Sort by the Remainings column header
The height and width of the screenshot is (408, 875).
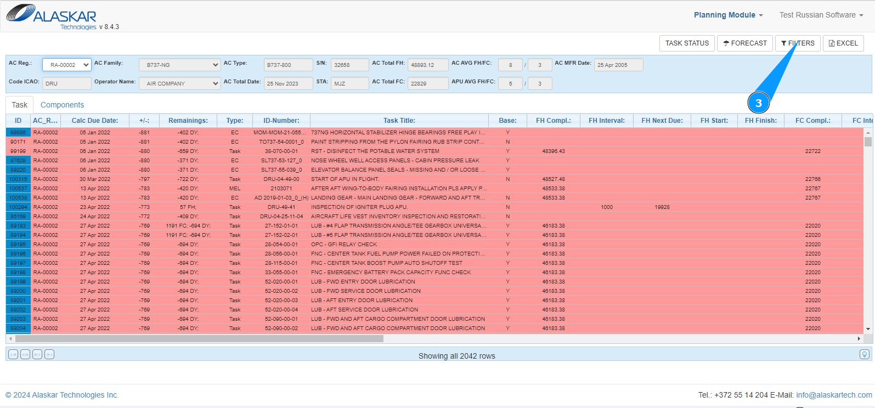pos(188,121)
